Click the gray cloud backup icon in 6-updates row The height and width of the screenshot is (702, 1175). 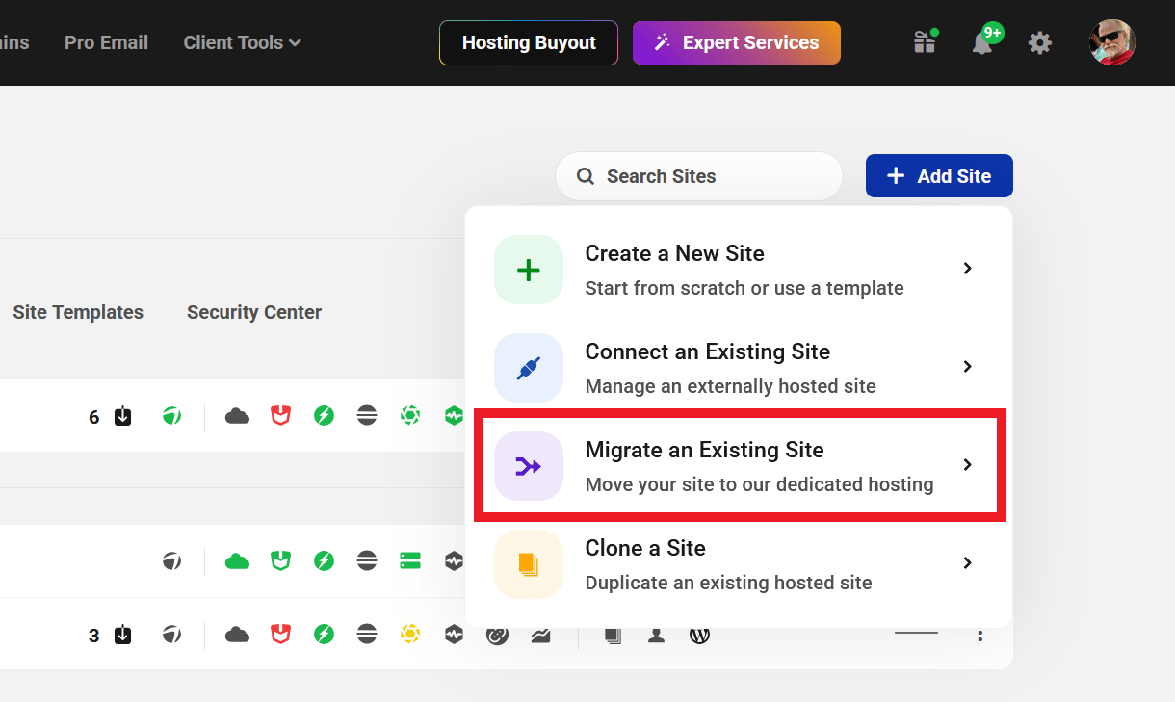(237, 416)
